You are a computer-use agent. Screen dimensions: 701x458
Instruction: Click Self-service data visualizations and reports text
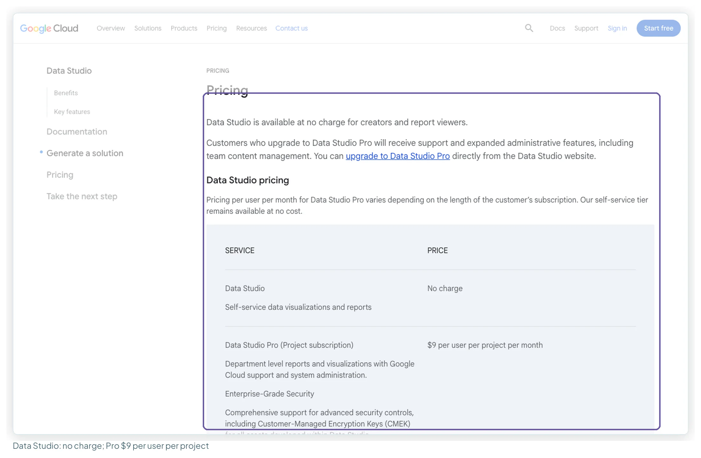tap(298, 307)
